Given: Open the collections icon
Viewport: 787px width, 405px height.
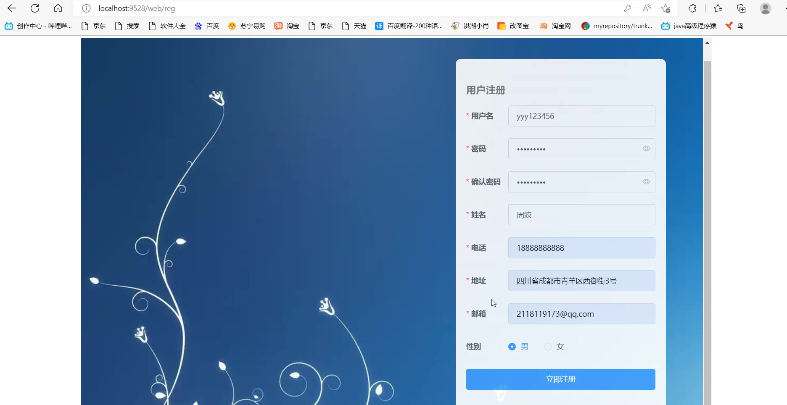Looking at the screenshot, I should tap(741, 8).
